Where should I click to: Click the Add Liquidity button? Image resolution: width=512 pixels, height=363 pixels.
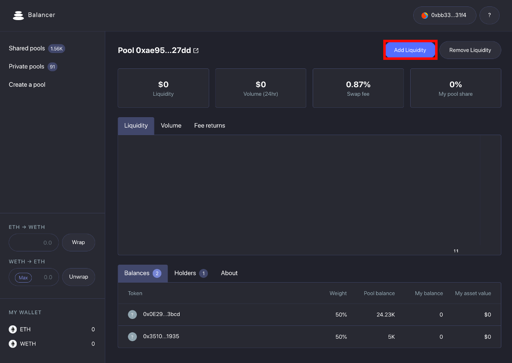point(410,50)
